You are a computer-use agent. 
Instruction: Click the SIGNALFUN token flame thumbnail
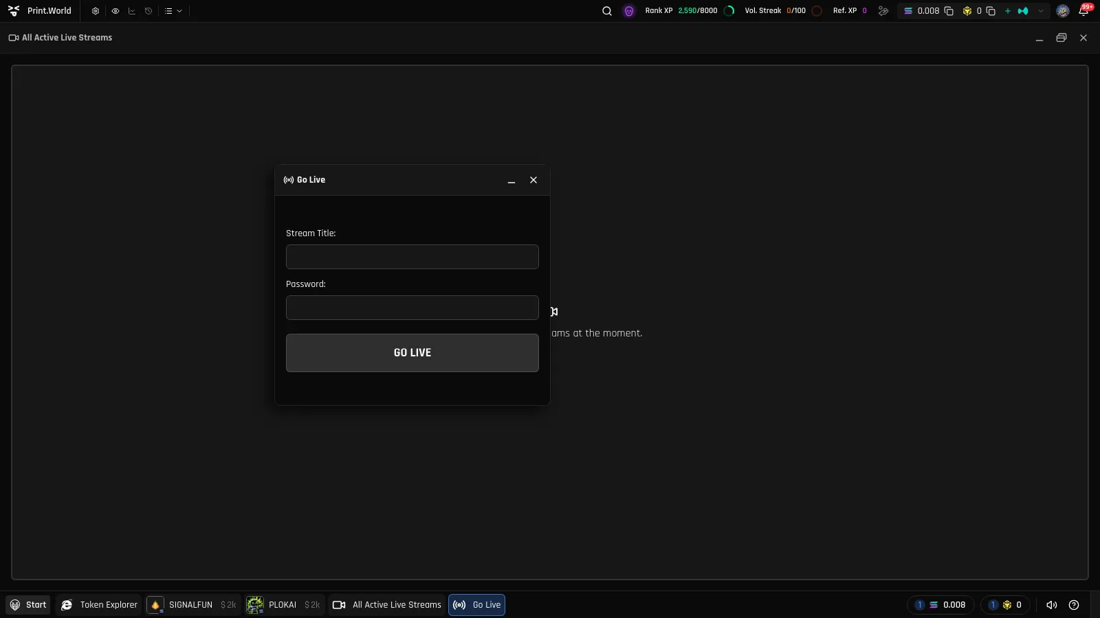point(155,605)
